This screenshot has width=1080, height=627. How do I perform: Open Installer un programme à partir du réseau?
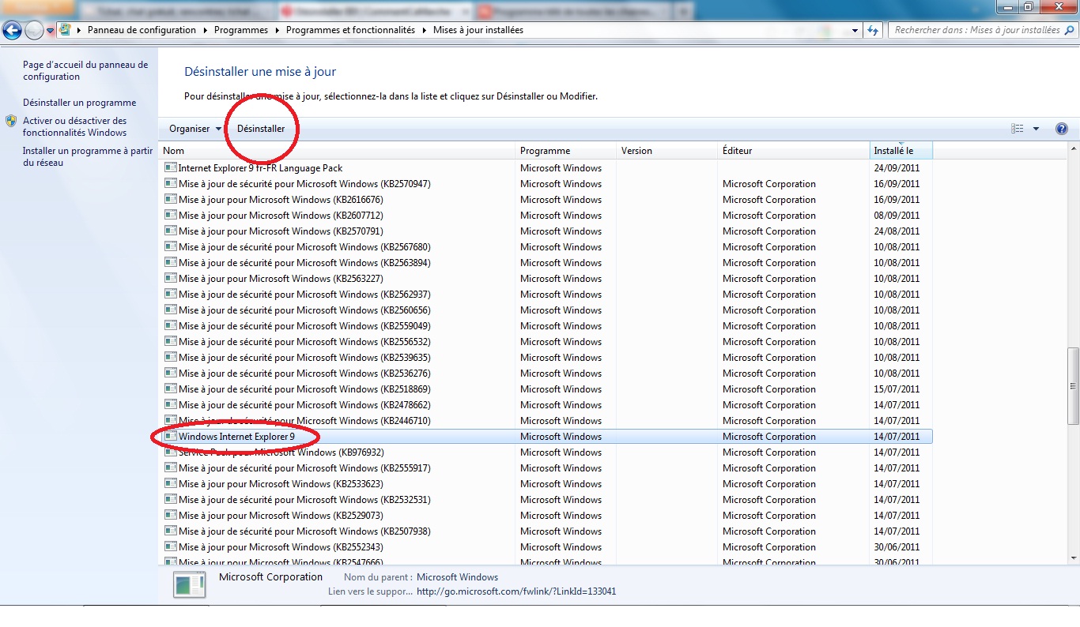pos(88,156)
